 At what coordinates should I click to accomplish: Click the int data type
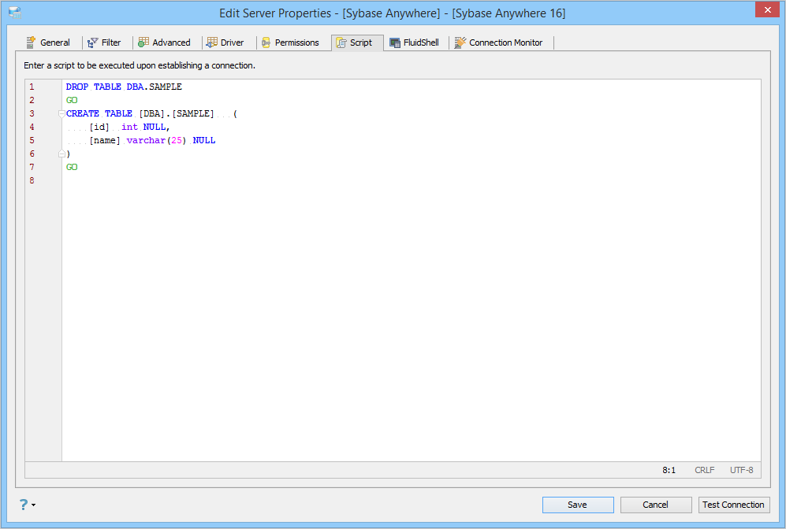129,127
